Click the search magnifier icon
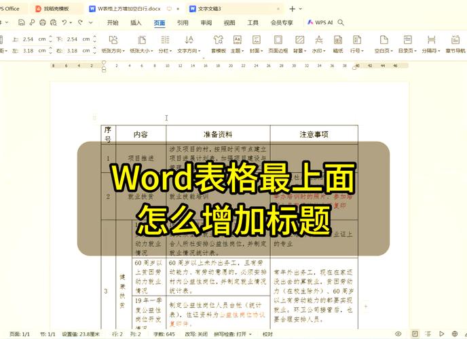 coord(341,22)
